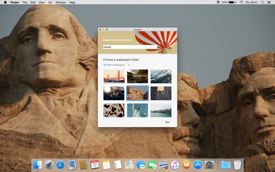Open Spotlight search magnifier icon

(263, 2)
